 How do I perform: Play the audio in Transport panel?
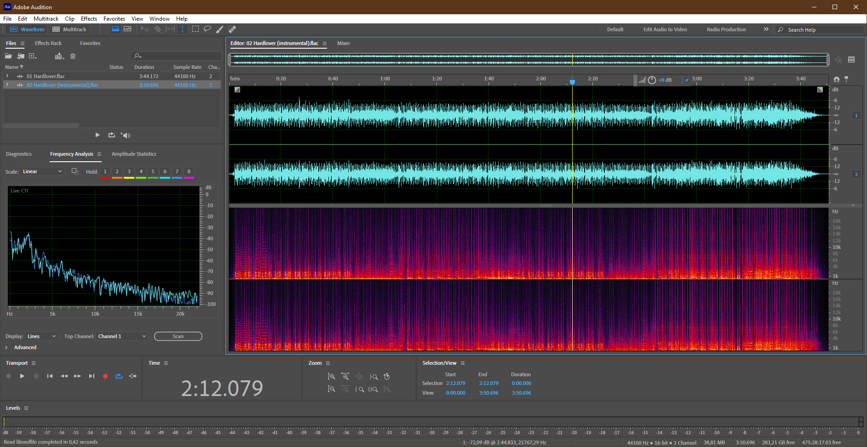point(22,376)
